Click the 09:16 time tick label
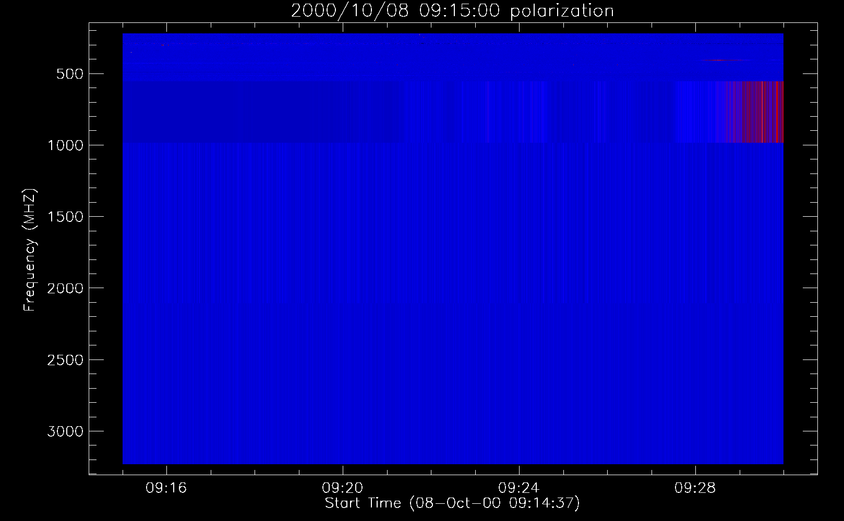 click(166, 488)
